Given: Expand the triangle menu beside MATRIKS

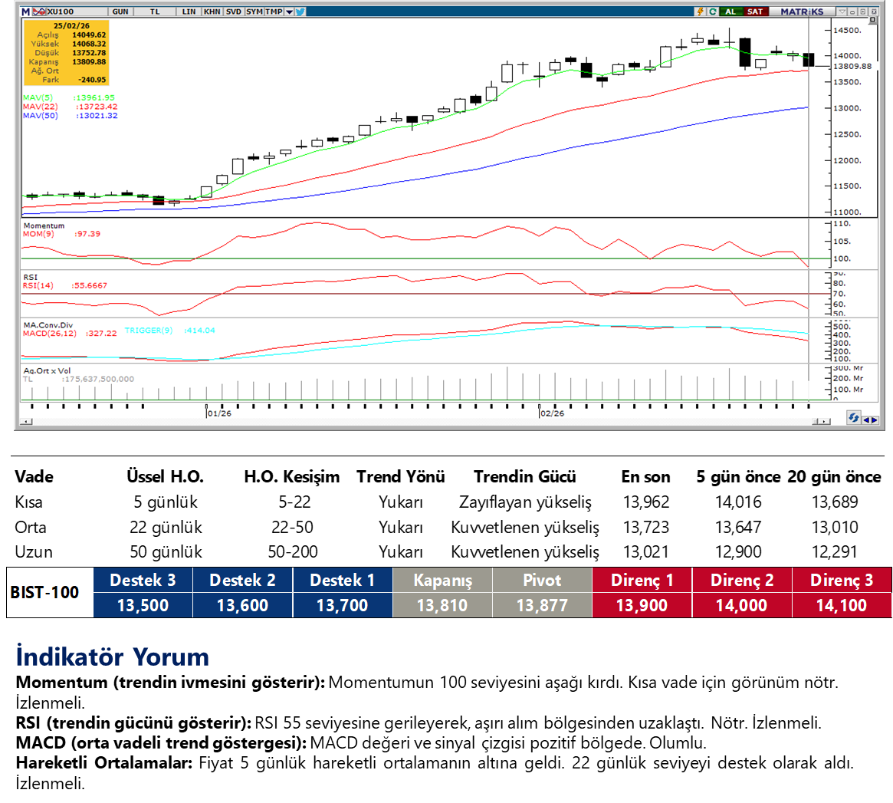Looking at the screenshot, I should tap(842, 12).
